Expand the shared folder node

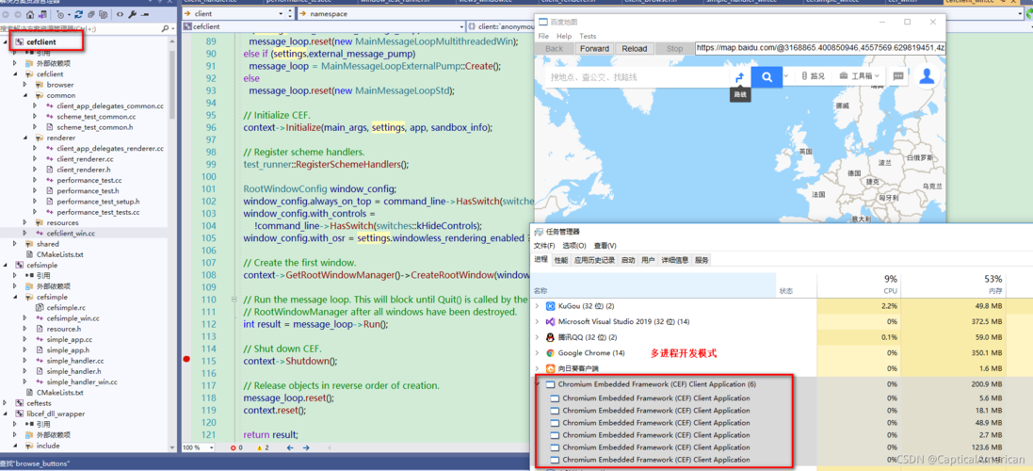click(15, 244)
